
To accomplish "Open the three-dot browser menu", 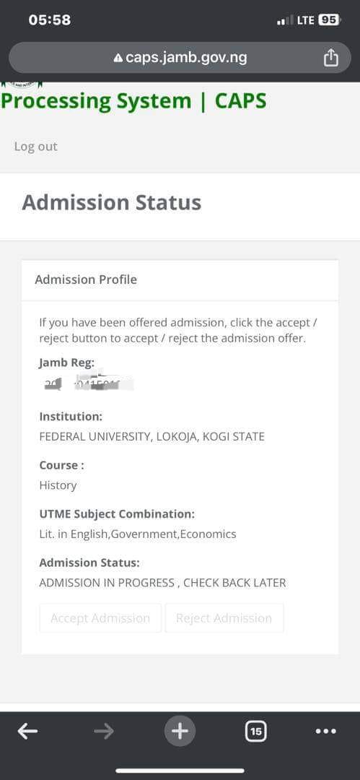I will tap(326, 731).
